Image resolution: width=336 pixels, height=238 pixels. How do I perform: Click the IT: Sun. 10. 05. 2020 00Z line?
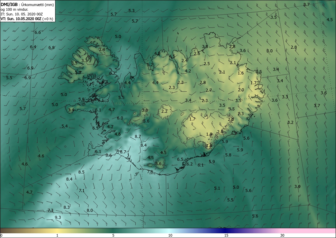(x=22, y=14)
